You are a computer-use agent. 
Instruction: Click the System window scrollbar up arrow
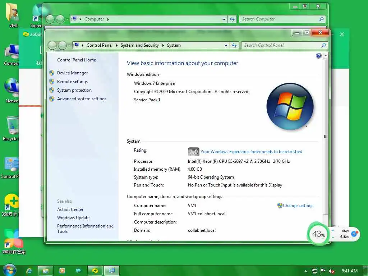(x=325, y=56)
